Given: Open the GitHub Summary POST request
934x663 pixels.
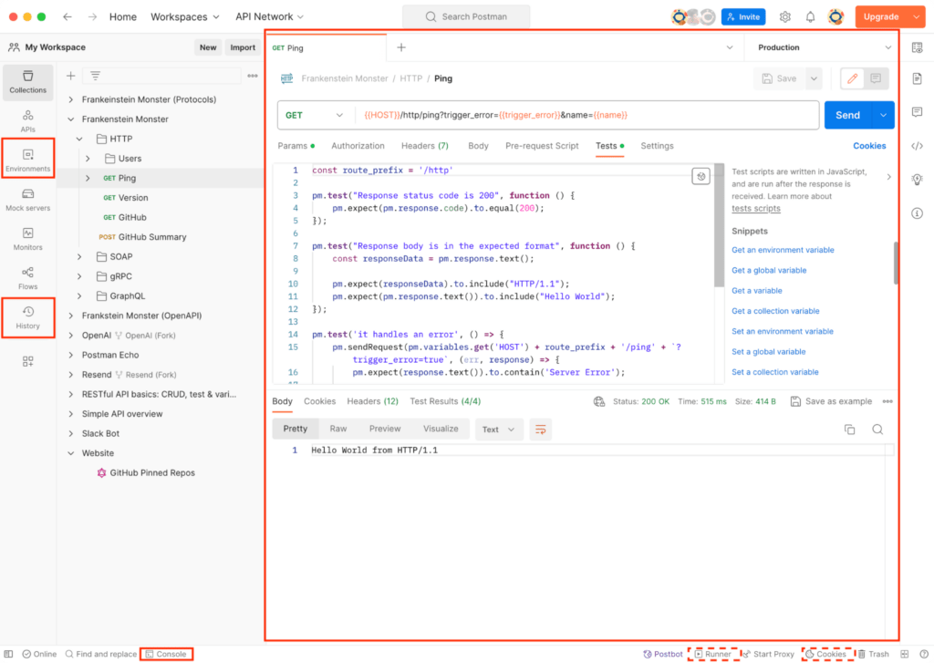Looking at the screenshot, I should [143, 237].
